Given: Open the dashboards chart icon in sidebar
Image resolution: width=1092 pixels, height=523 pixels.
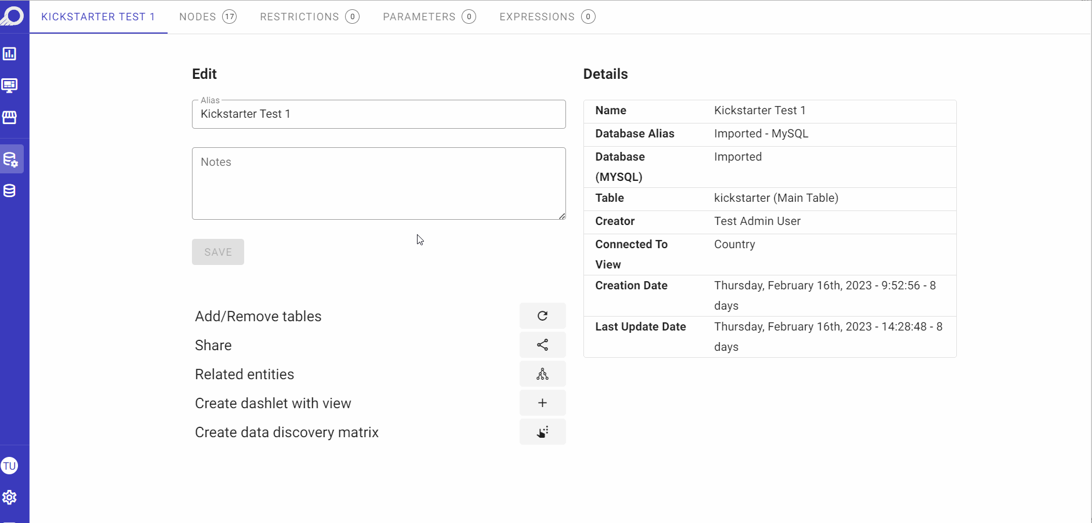Looking at the screenshot, I should tap(10, 54).
